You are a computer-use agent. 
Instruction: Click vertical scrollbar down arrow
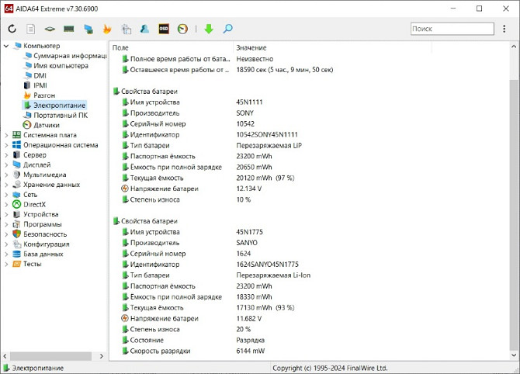click(514, 355)
